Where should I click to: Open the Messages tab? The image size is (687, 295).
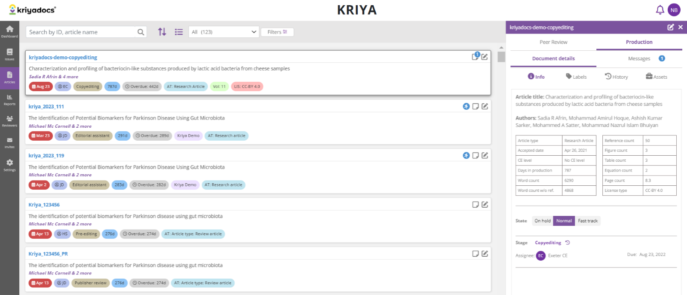pos(639,58)
